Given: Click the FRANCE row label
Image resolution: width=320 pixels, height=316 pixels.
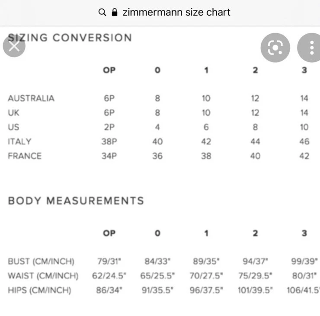Looking at the screenshot, I should [x=25, y=156].
